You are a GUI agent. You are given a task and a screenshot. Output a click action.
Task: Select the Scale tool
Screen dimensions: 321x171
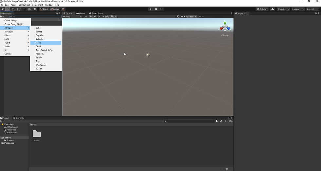pos(19,9)
